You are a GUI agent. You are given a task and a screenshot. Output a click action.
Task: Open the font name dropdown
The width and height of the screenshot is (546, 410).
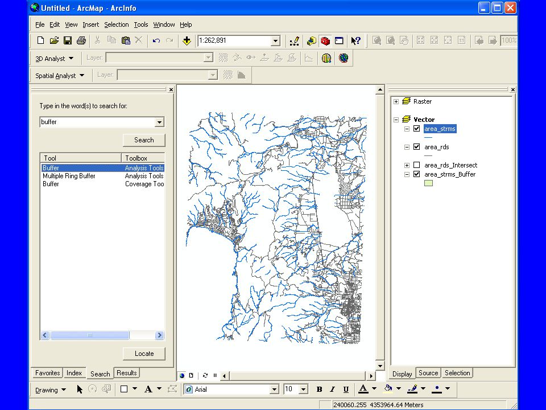coord(274,389)
